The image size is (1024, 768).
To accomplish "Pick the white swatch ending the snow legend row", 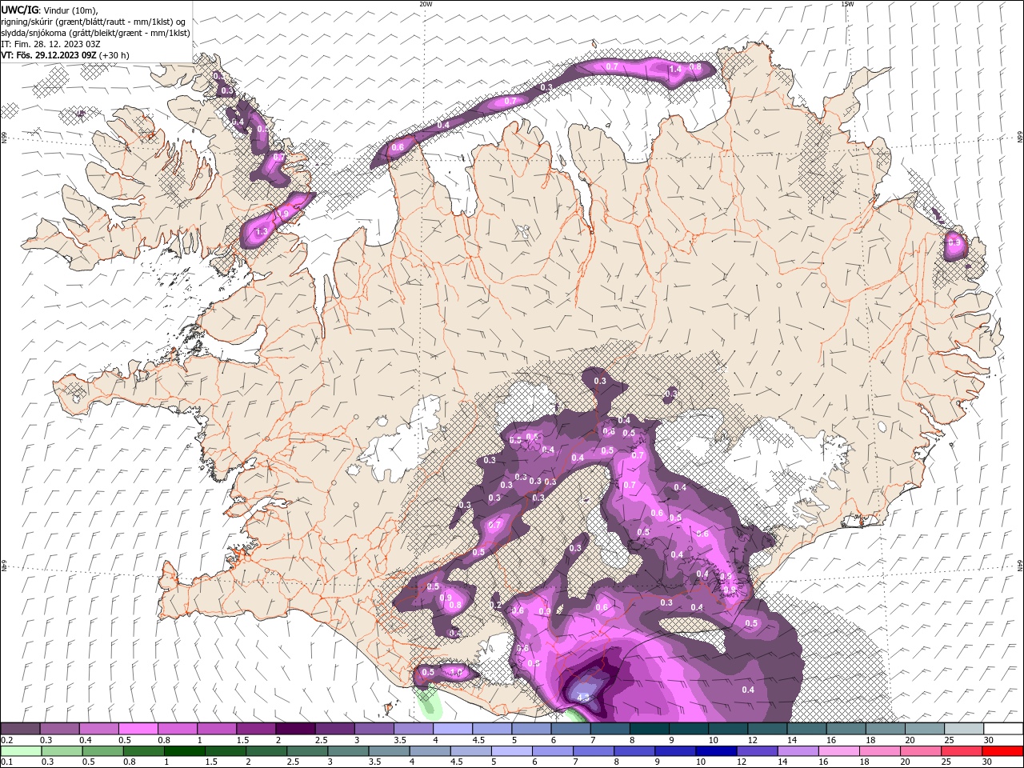I will (x=1003, y=729).
